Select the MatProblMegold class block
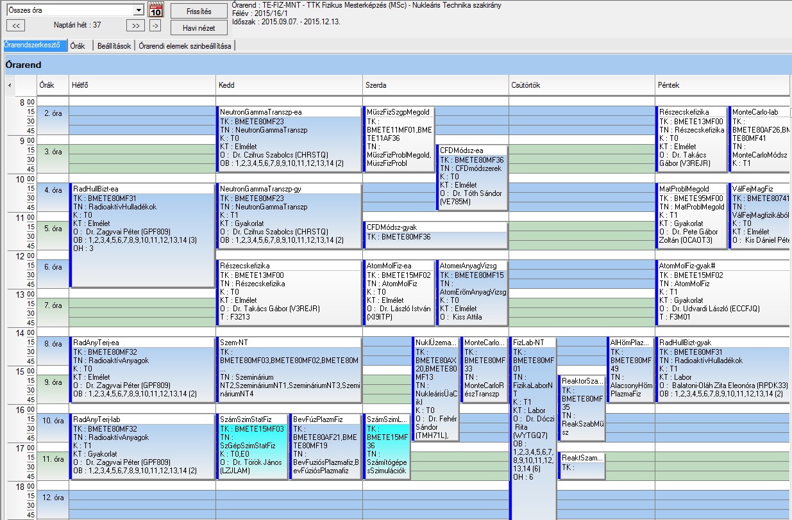Viewport: 792px width, 520px height. pyautogui.click(x=692, y=216)
